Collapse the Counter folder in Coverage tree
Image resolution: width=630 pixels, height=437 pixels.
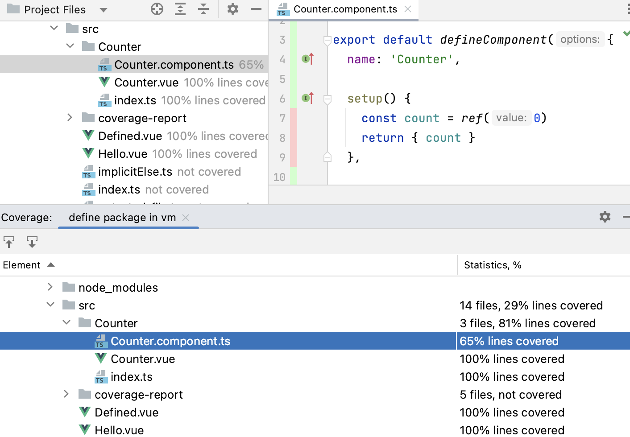(x=66, y=322)
